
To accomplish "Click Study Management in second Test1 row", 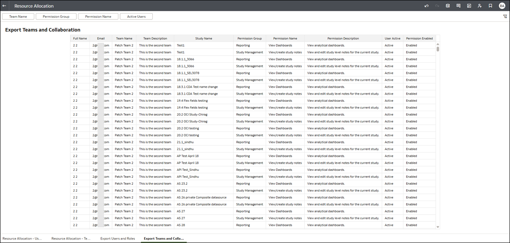I will tap(249, 52).
